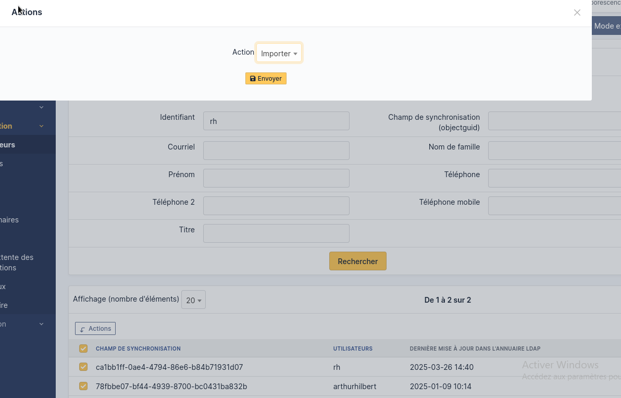This screenshot has width=621, height=398.
Task: Open the Action dropdown showing Importer
Action: click(x=279, y=53)
